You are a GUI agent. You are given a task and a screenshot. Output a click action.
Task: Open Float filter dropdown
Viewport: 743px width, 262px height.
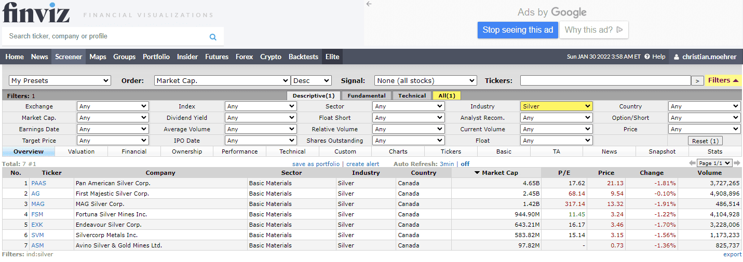click(557, 141)
